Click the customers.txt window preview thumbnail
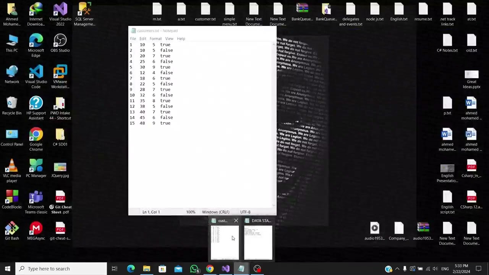 tap(225, 242)
